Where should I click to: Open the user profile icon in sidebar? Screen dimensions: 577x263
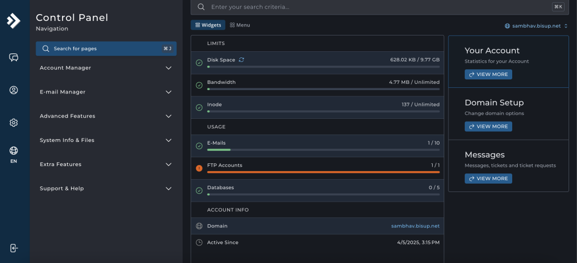pos(14,90)
